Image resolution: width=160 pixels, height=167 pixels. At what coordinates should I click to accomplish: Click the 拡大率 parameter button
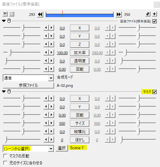point(80,53)
